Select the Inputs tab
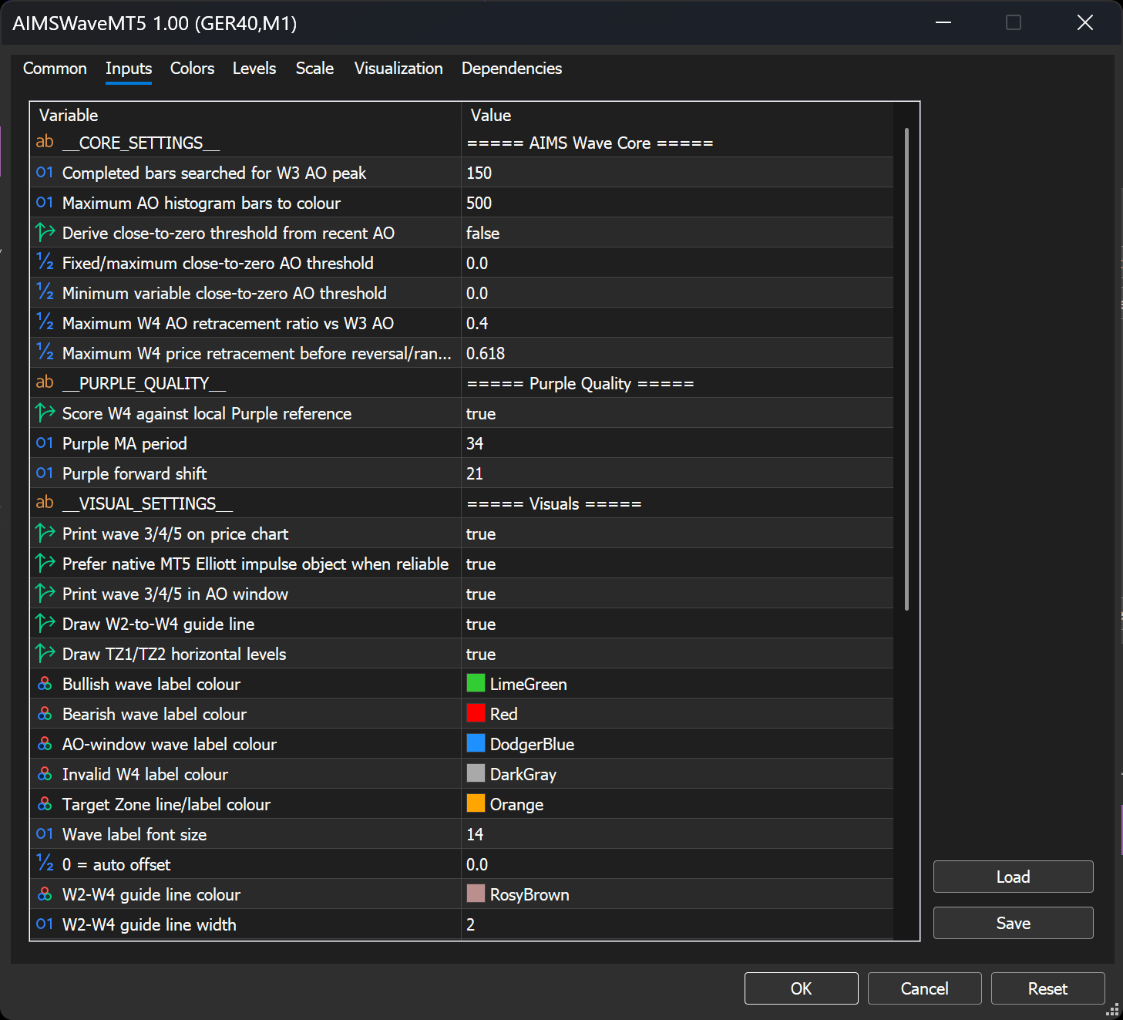 coord(129,69)
